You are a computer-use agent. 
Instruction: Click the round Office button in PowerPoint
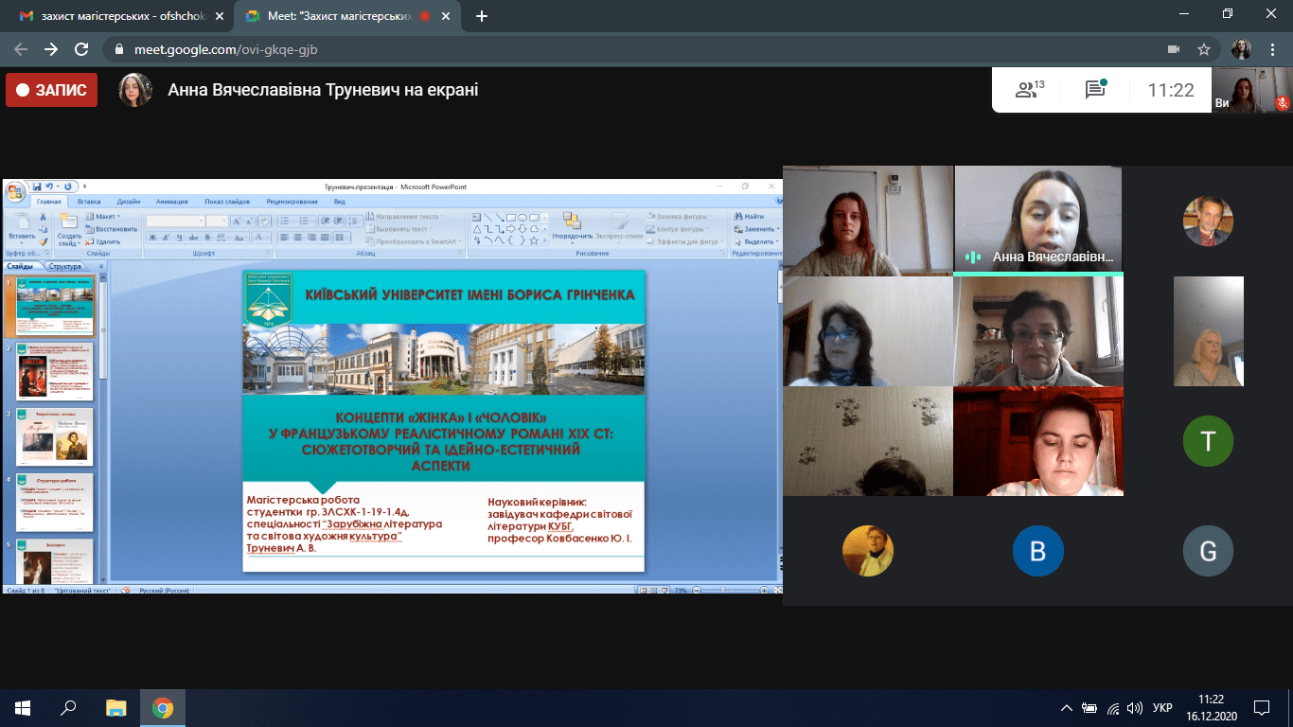(x=15, y=193)
